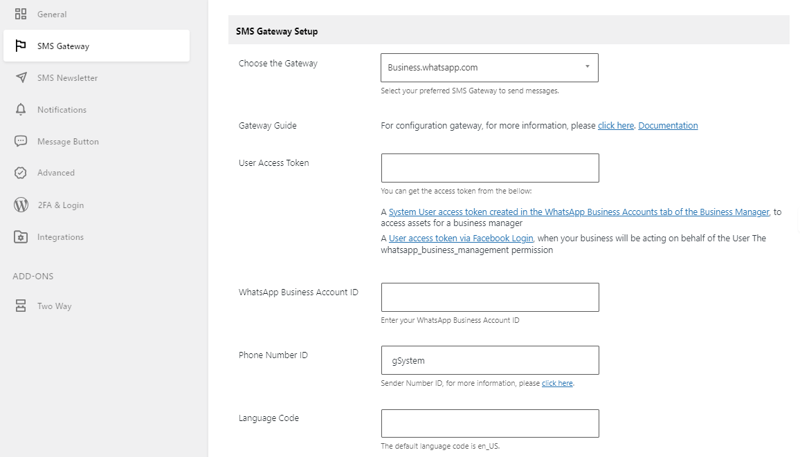Click the Advanced badge checkmark icon
This screenshot has width=800, height=457.
pos(20,173)
